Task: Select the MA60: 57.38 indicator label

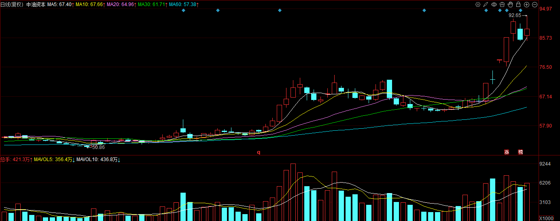Action: [184, 4]
